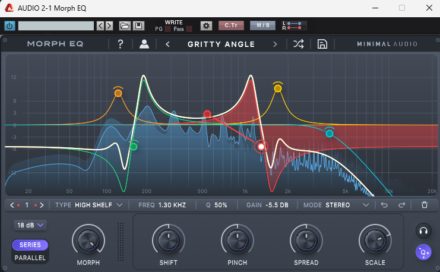Select SERIES filter routing
Image resolution: width=440 pixels, height=272 pixels.
(30, 245)
